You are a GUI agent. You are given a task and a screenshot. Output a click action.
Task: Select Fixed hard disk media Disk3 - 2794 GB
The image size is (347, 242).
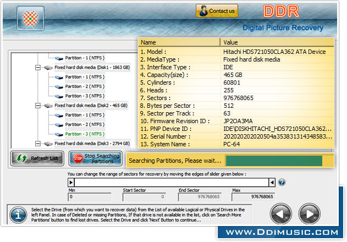[92, 144]
